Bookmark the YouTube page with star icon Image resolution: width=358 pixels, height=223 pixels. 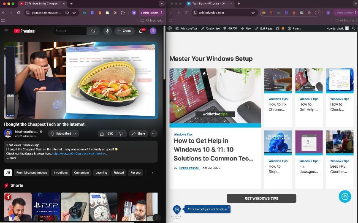[x=74, y=13]
